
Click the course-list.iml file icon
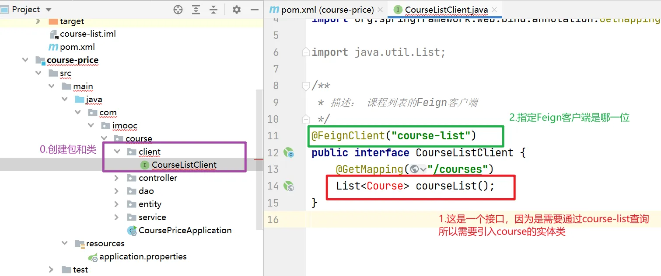(x=53, y=34)
